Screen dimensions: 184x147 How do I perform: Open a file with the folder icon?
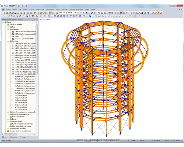click(7, 13)
